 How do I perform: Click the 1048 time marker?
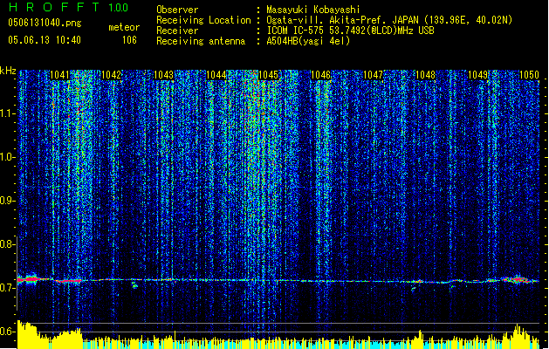pyautogui.click(x=425, y=75)
